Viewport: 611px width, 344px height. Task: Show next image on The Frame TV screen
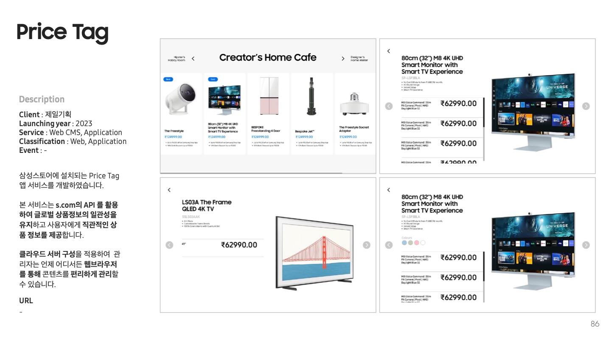point(367,245)
